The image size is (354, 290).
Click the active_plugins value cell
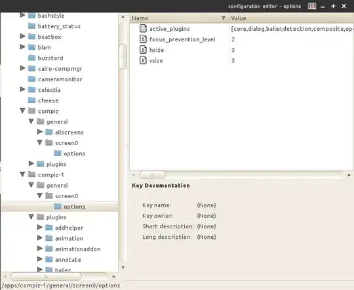(x=292, y=29)
